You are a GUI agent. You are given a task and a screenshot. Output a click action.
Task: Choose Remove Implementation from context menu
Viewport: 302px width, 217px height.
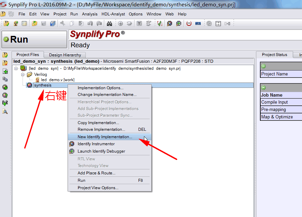click(110, 129)
